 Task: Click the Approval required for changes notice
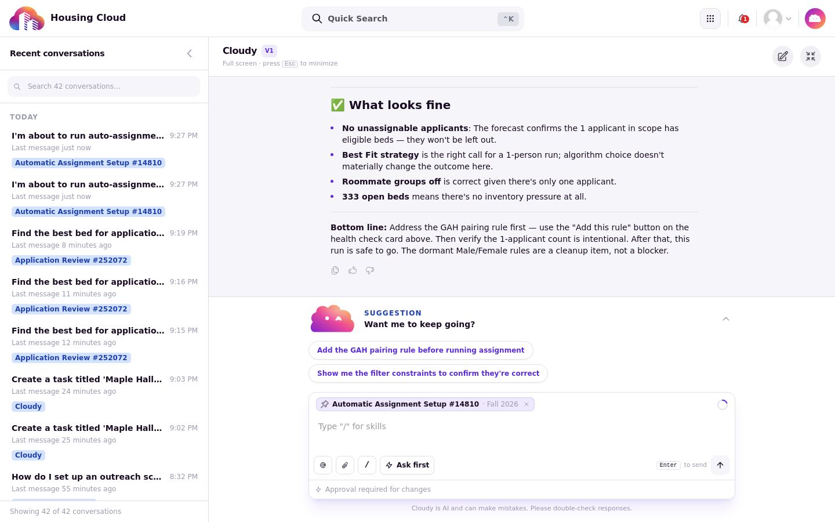(x=373, y=490)
